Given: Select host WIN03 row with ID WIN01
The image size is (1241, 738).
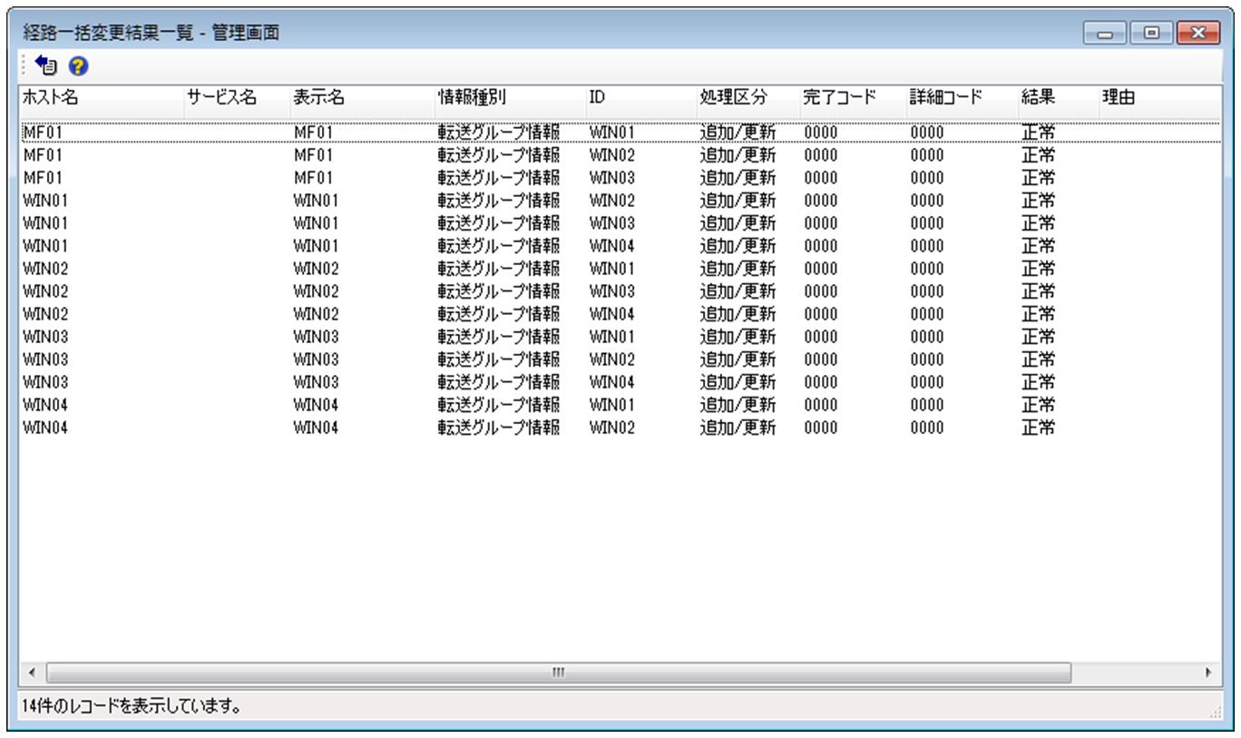Looking at the screenshot, I should click(x=620, y=337).
